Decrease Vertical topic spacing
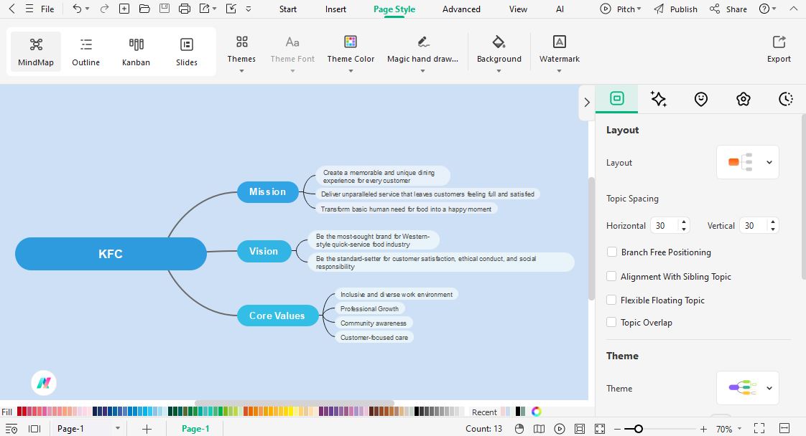This screenshot has width=806, height=436. click(772, 229)
